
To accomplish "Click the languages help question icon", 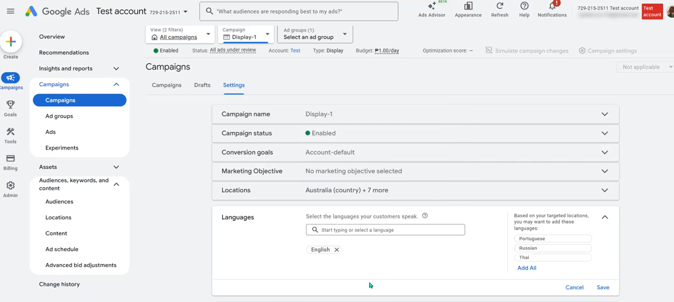I will 425,216.
